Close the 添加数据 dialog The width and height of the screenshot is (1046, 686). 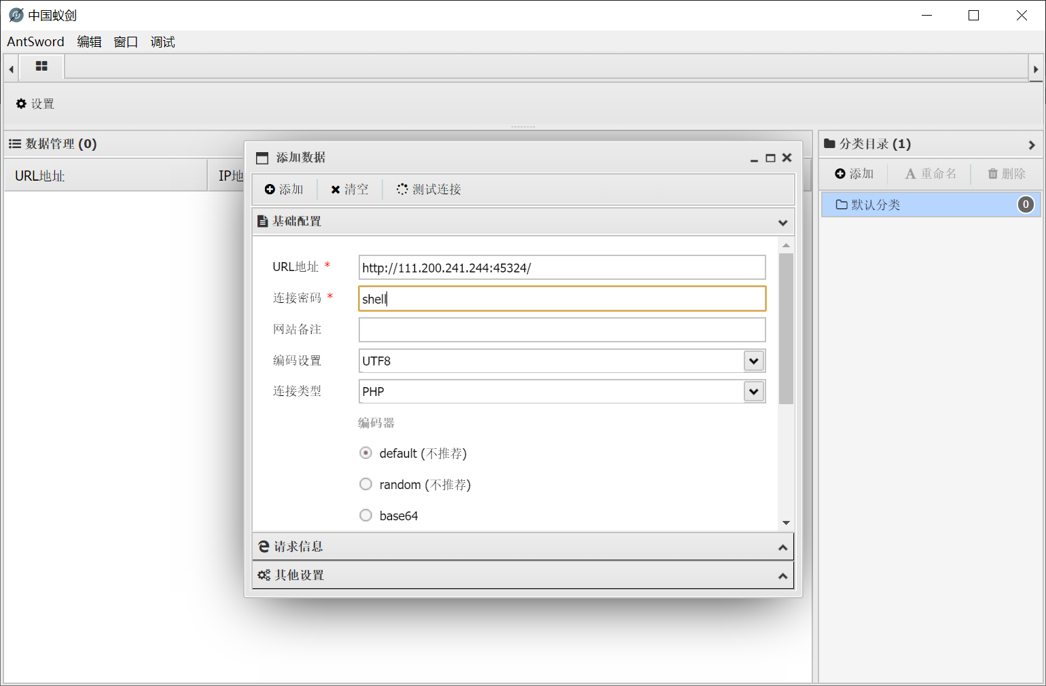[787, 158]
